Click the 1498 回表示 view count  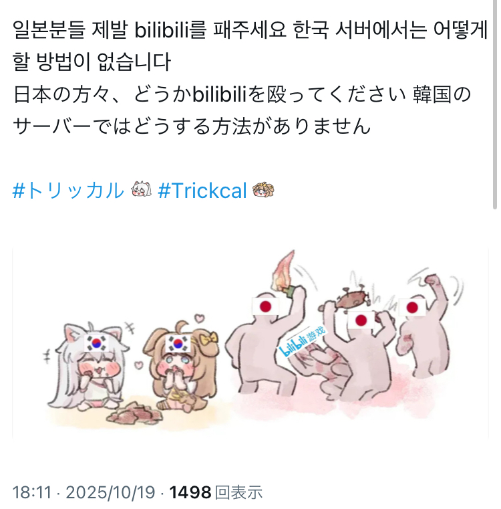(x=216, y=492)
